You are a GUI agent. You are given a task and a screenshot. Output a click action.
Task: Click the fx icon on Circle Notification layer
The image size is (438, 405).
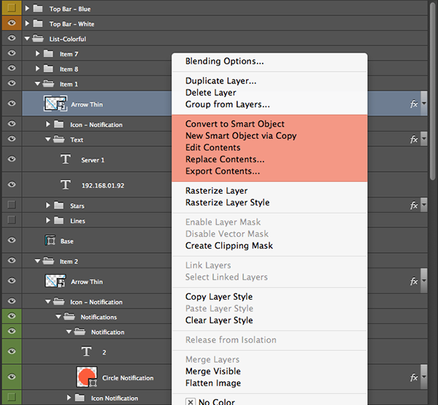coord(414,378)
